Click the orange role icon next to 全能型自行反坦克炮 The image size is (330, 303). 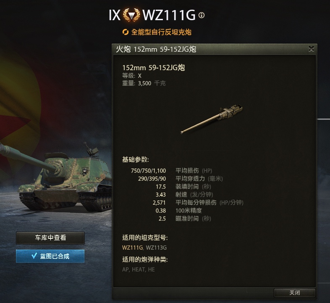(126, 32)
